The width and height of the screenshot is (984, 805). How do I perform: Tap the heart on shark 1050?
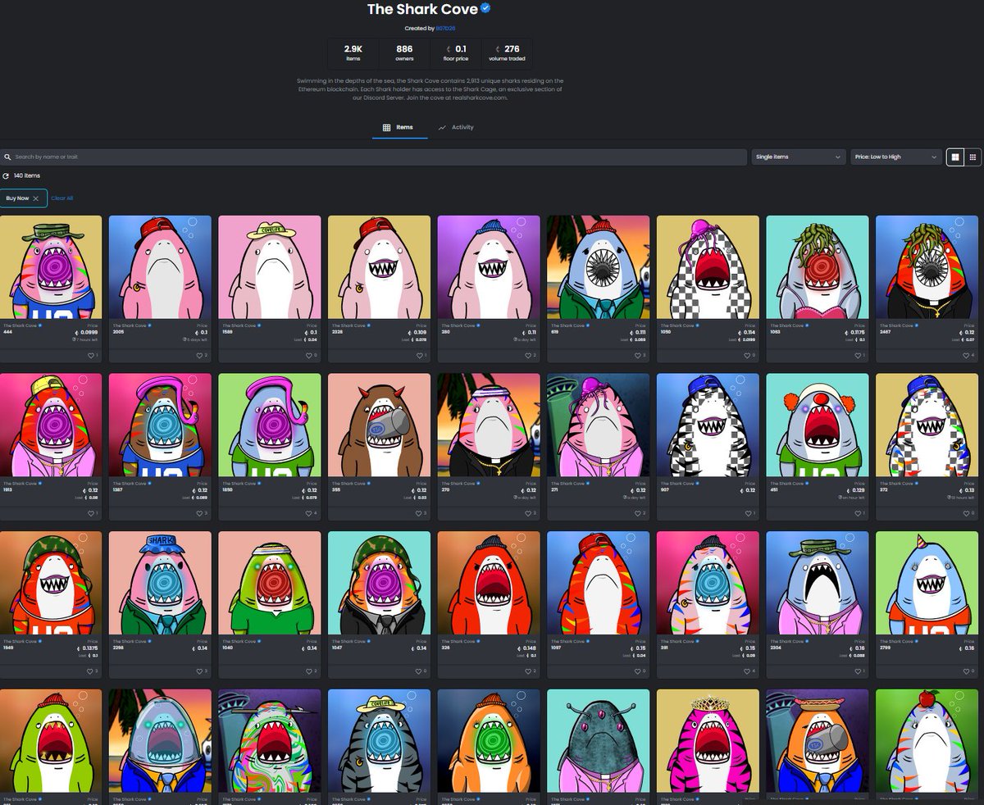pos(745,355)
